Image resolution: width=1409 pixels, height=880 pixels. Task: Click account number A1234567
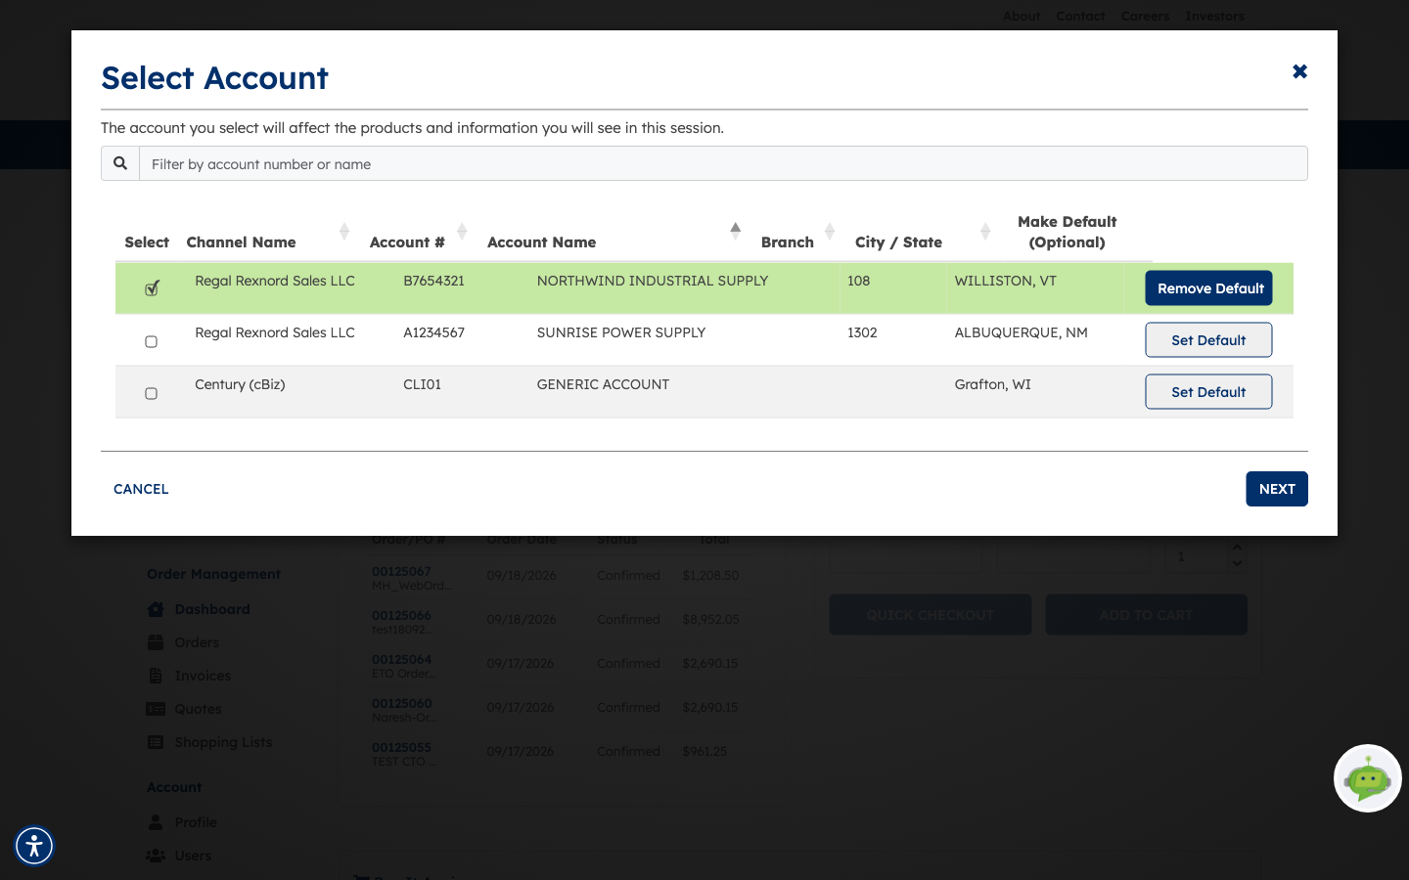pos(433,332)
